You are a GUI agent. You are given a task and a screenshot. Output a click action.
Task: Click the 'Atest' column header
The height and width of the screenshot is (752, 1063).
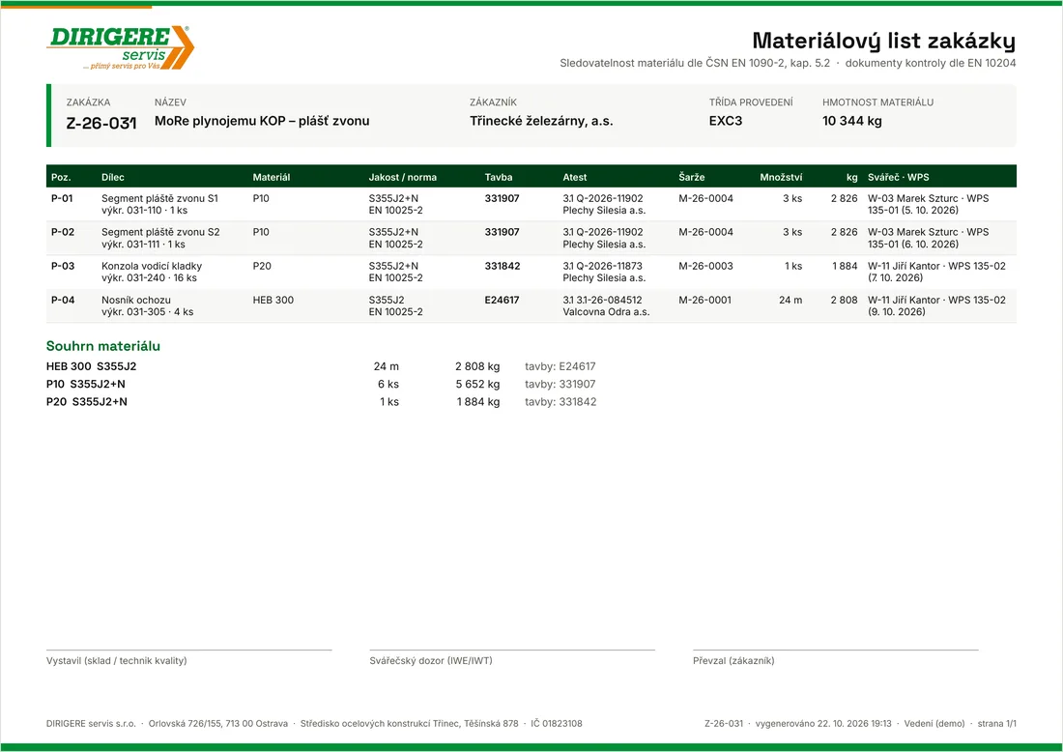[575, 177]
